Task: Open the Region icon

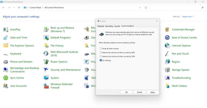Action: click(x=167, y=62)
